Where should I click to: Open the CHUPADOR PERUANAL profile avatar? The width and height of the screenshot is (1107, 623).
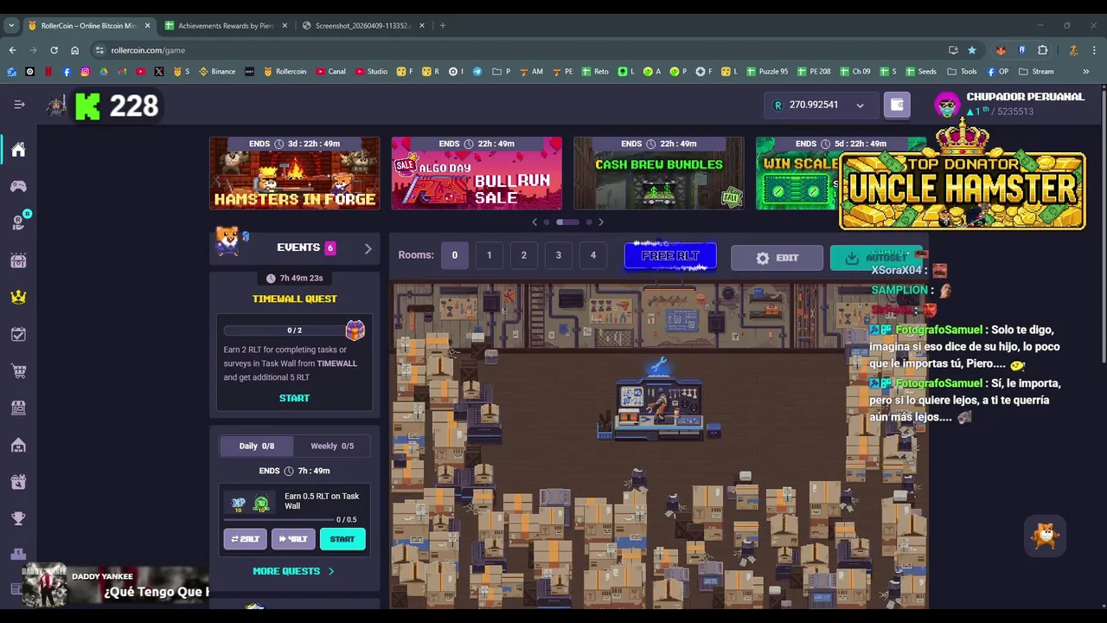(x=948, y=106)
